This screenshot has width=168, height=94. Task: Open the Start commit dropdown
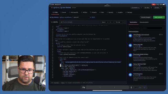point(159,17)
